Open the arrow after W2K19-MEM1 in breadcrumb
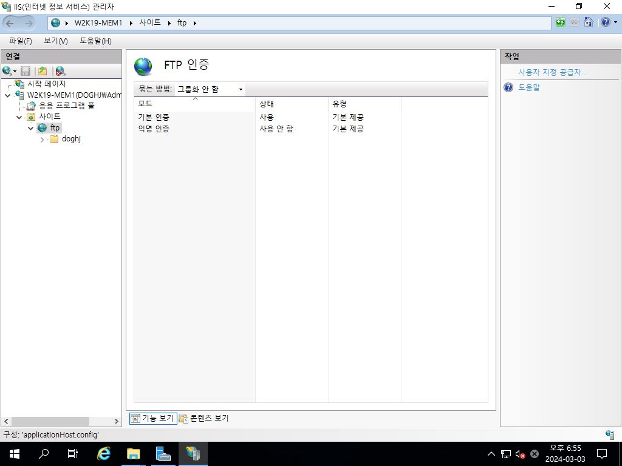The image size is (622, 466). [x=131, y=23]
